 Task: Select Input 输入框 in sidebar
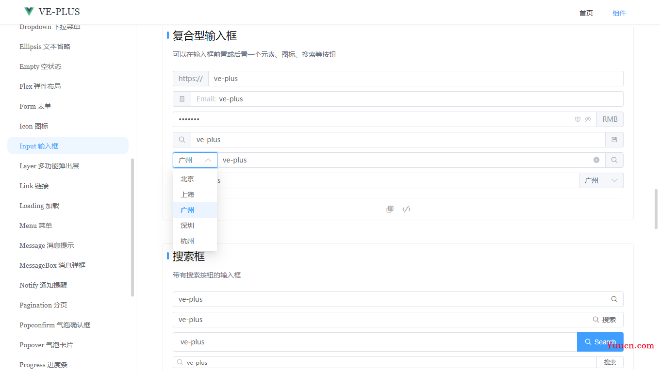coord(68,146)
